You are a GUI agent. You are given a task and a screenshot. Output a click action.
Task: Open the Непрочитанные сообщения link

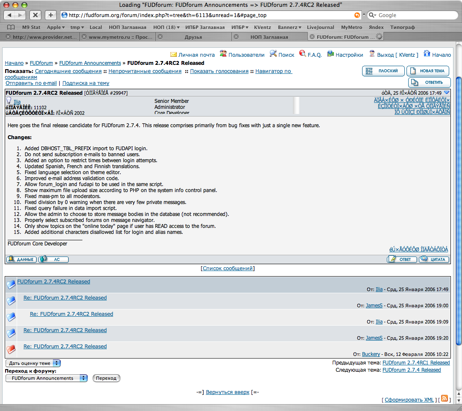click(x=145, y=71)
